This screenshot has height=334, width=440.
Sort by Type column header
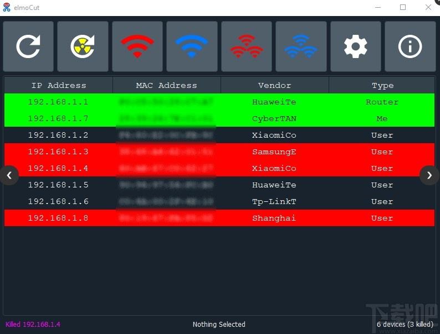tap(382, 85)
